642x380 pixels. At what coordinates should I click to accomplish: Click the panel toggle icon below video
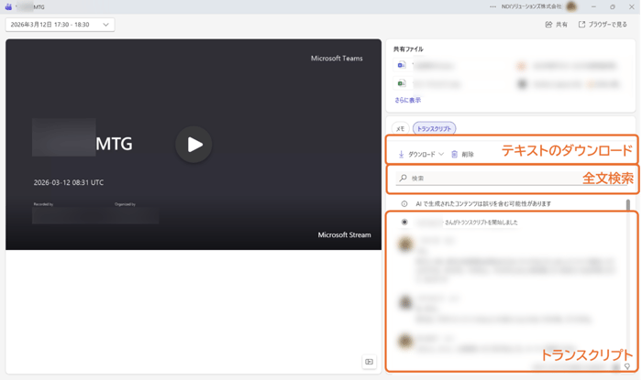[370, 362]
